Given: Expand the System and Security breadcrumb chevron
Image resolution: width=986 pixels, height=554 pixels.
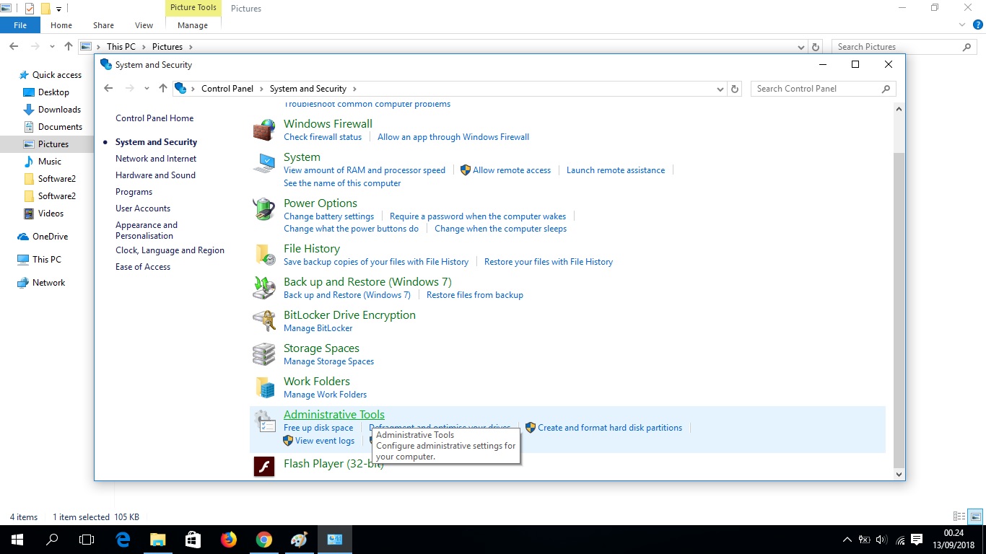Looking at the screenshot, I should [354, 89].
